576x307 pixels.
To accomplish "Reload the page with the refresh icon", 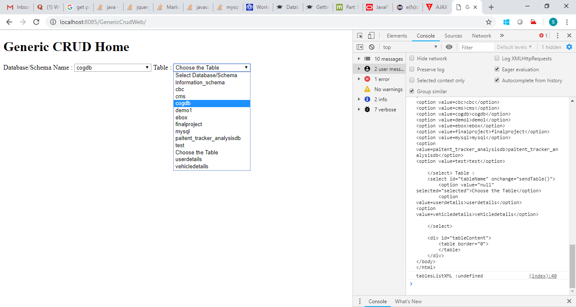I will (36, 22).
